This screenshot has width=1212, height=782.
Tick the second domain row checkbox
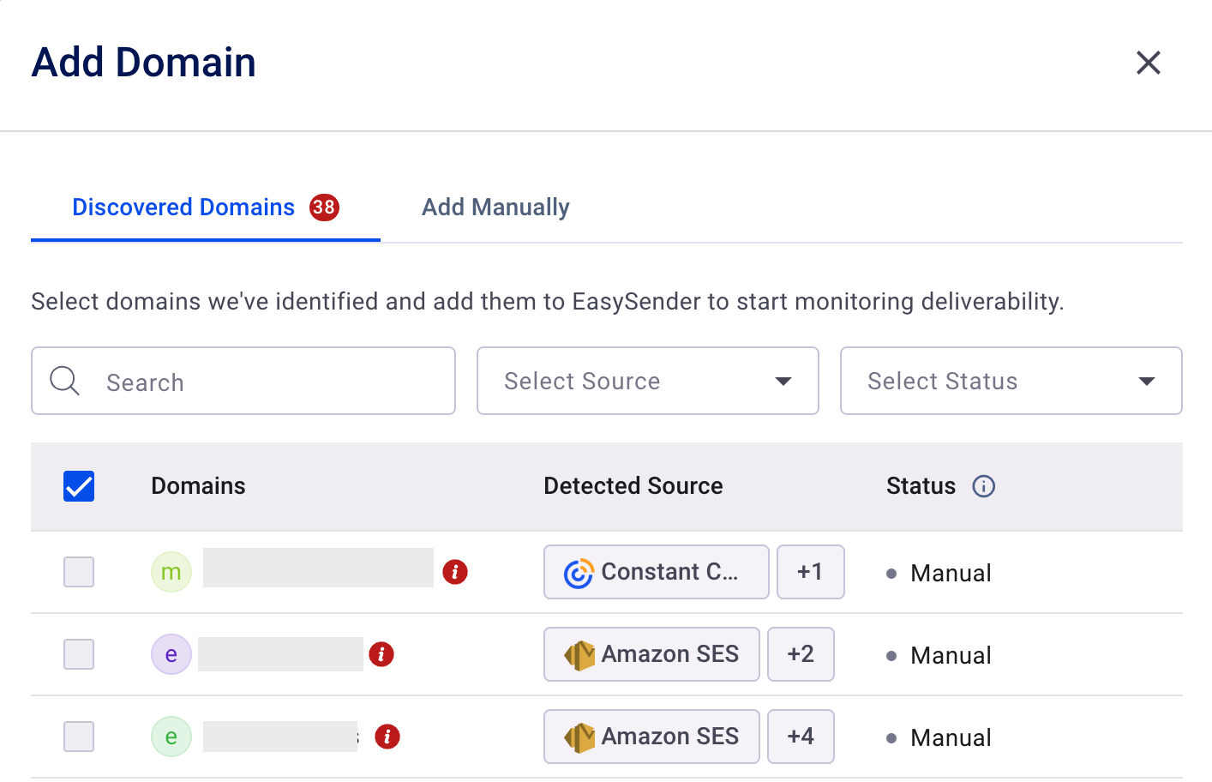point(79,654)
